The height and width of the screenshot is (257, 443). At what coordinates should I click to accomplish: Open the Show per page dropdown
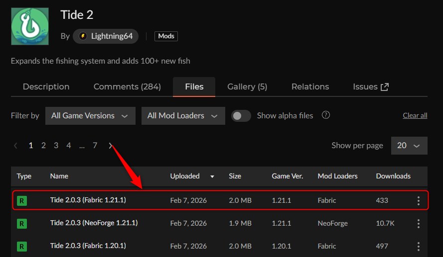tap(409, 146)
